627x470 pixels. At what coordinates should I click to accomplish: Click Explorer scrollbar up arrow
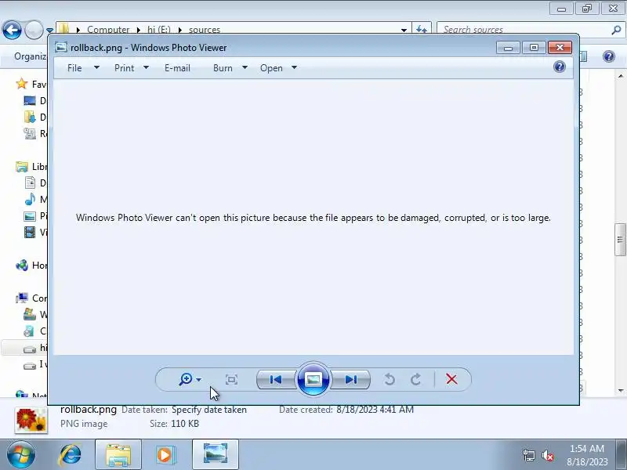click(620, 75)
